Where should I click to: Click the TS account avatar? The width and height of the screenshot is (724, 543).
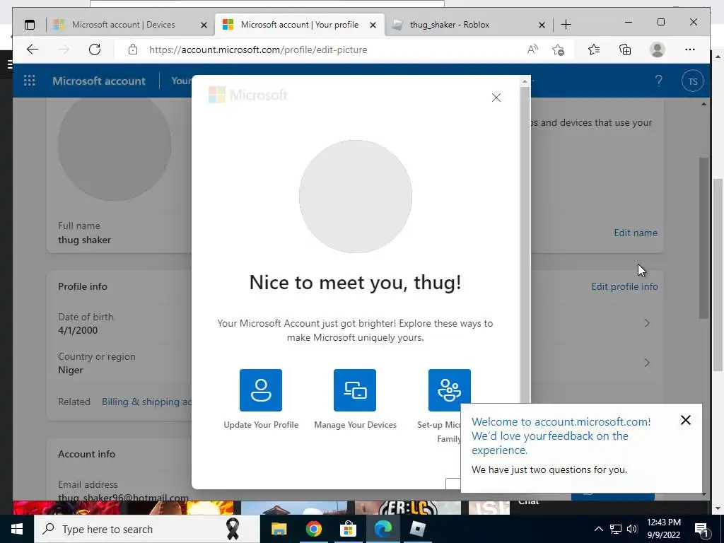click(x=693, y=81)
